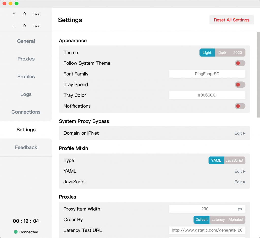This screenshot has height=238, width=260.
Task: Enable the Tray Speed switch
Action: pos(240,85)
